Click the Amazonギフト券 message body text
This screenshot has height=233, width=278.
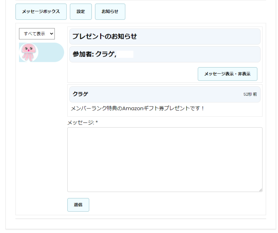click(137, 108)
